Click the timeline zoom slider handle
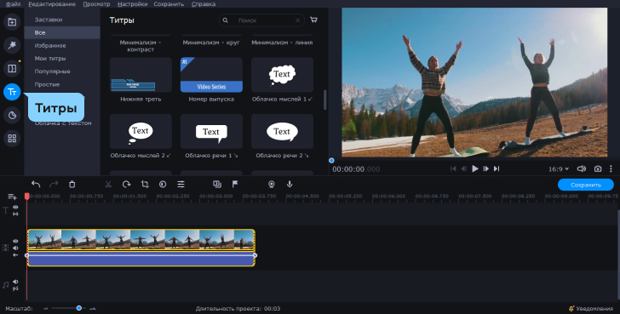Viewport: 620px width, 314px height. [x=79, y=308]
